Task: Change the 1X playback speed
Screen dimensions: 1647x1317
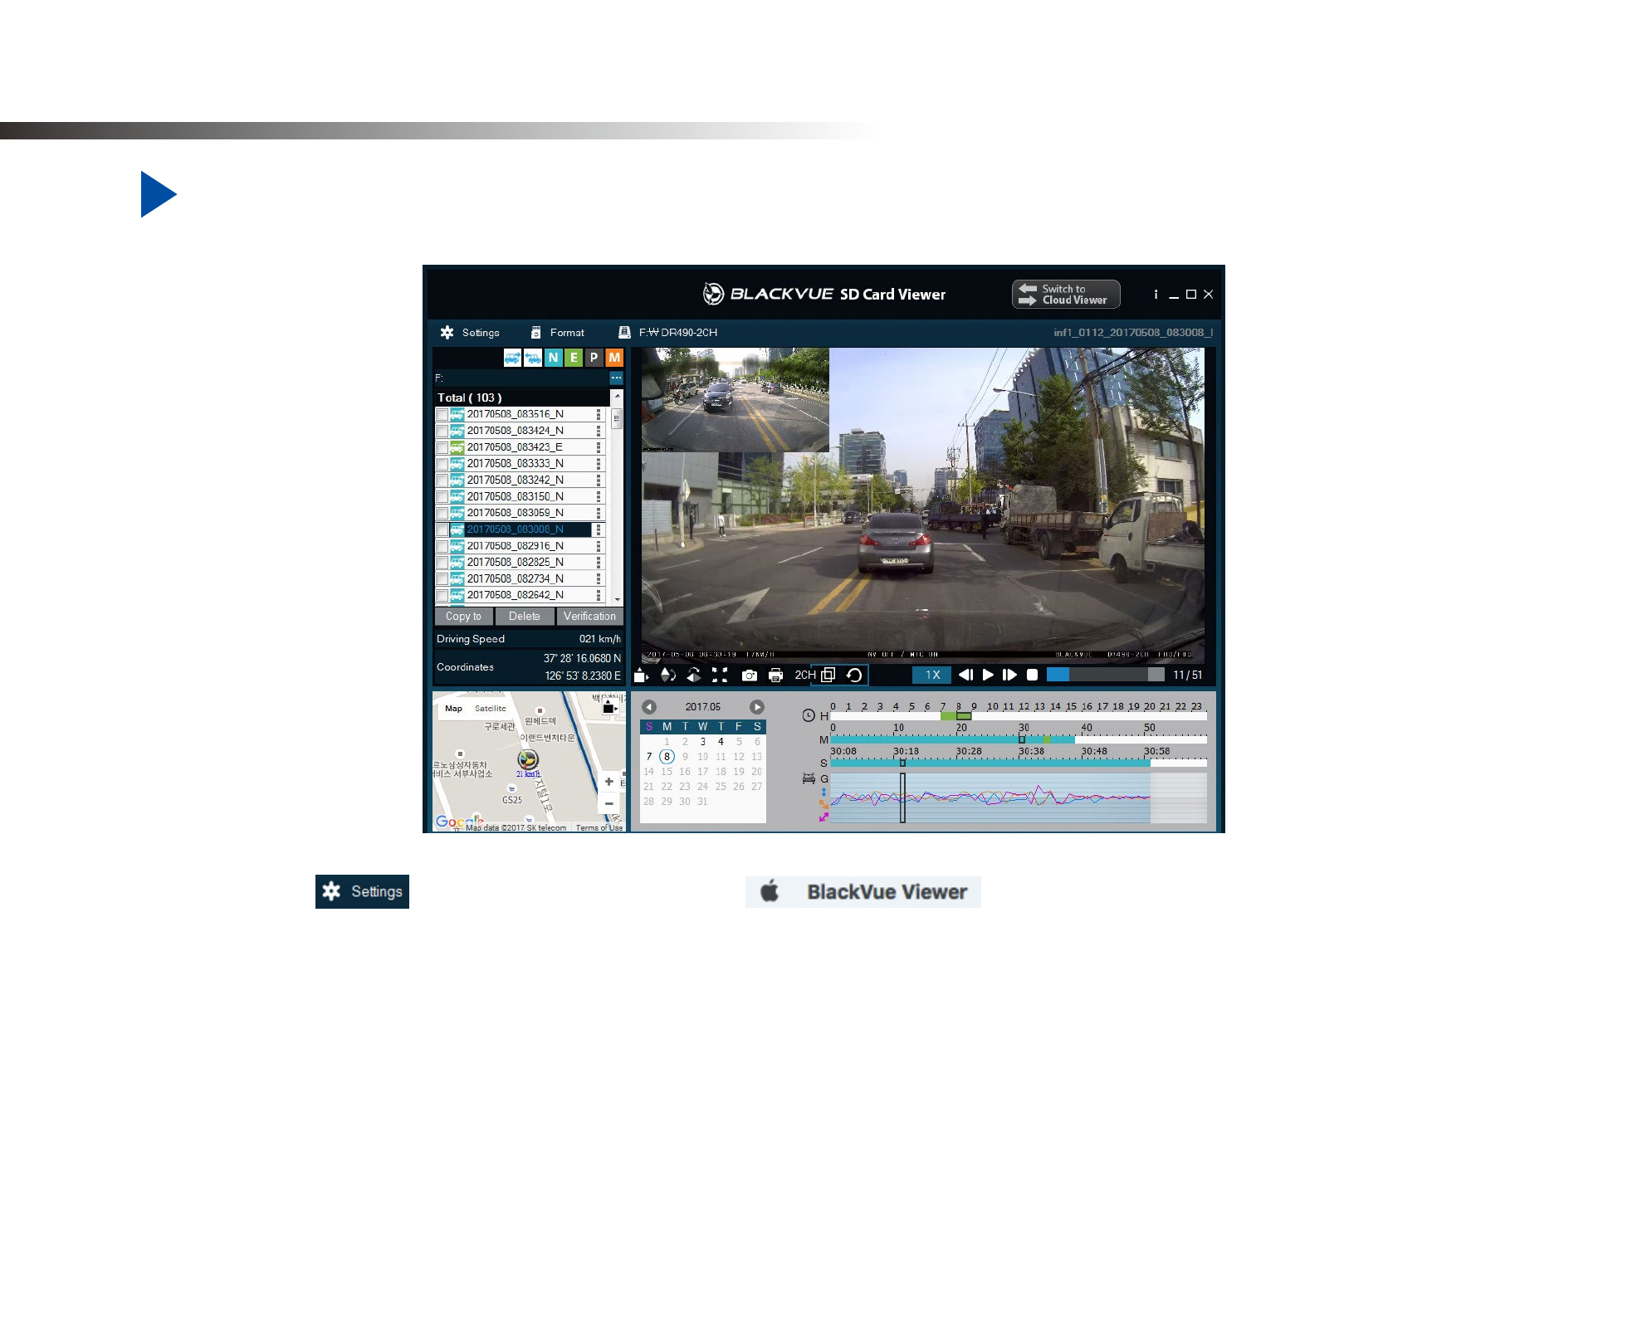Action: [932, 676]
